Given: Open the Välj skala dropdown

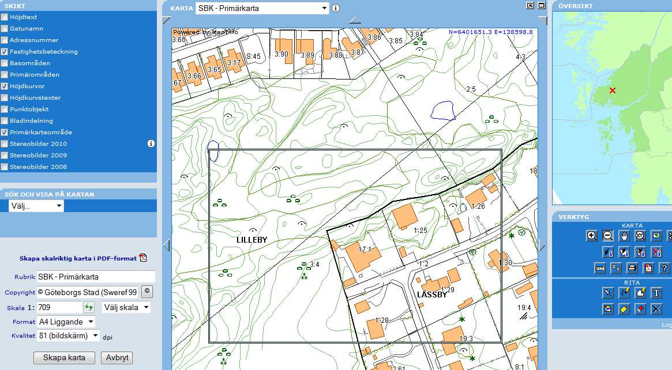Looking at the screenshot, I should click(126, 308).
